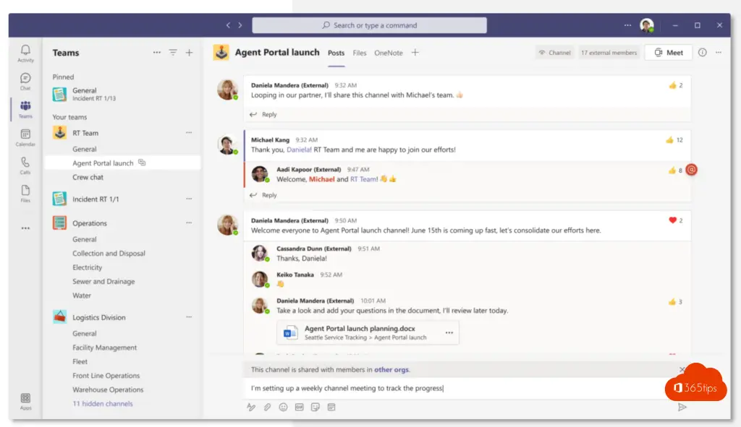Open the emoji picker below compose box
Viewport: 741px width, 427px height.
pyautogui.click(x=283, y=407)
